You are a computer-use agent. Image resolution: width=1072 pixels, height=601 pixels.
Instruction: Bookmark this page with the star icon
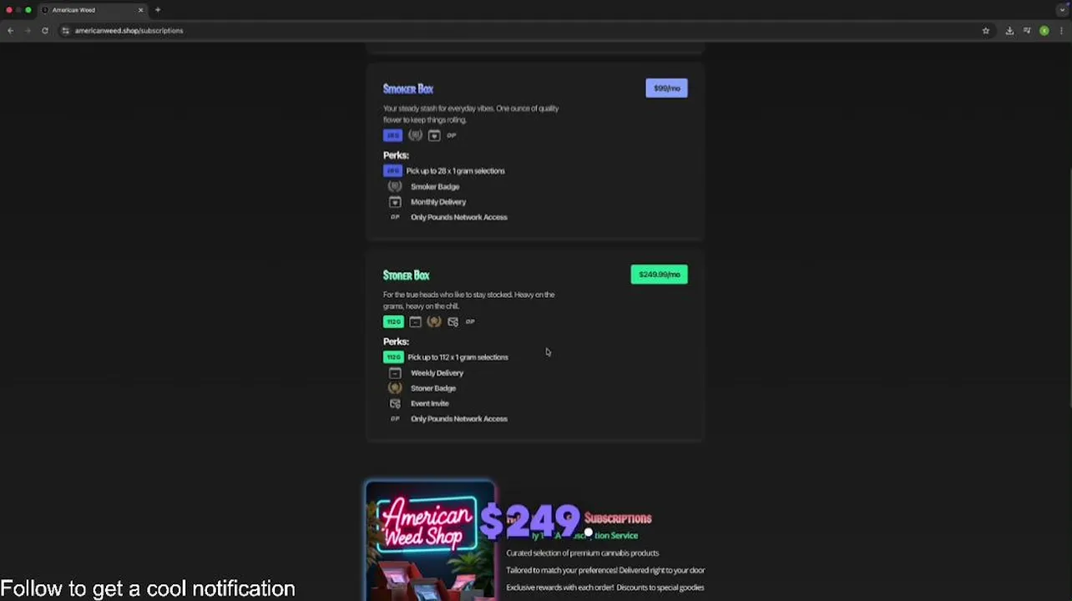[986, 31]
